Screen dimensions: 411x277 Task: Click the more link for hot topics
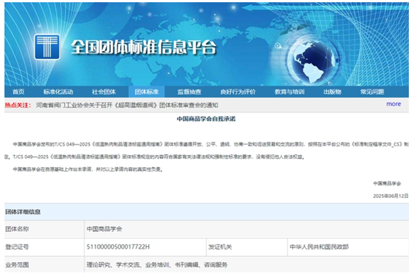coord(393,104)
